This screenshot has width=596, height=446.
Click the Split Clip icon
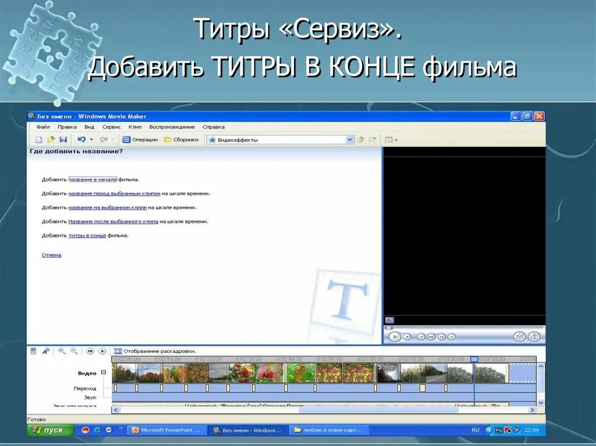point(519,337)
